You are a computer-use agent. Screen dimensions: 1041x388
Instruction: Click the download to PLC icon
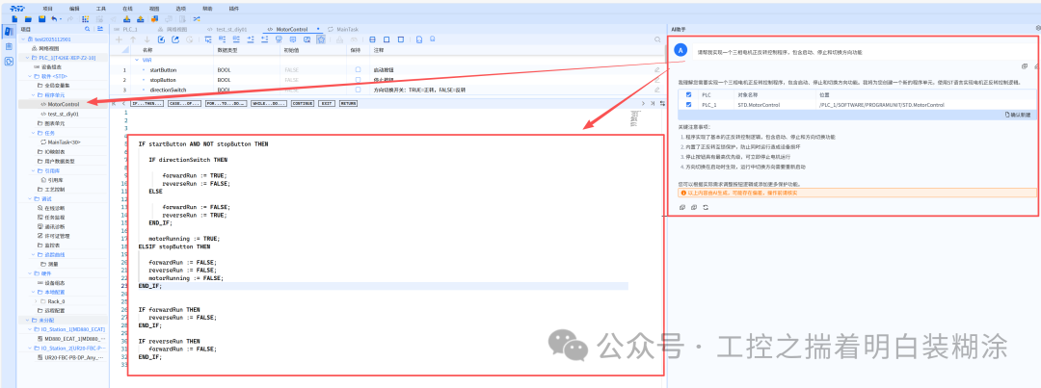[x=127, y=19]
